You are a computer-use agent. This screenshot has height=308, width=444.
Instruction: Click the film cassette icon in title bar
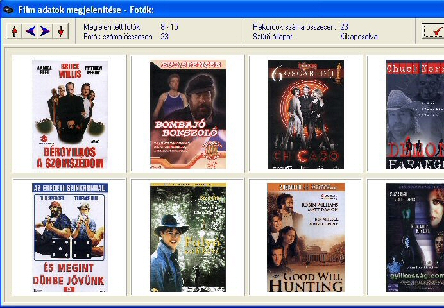8,10
